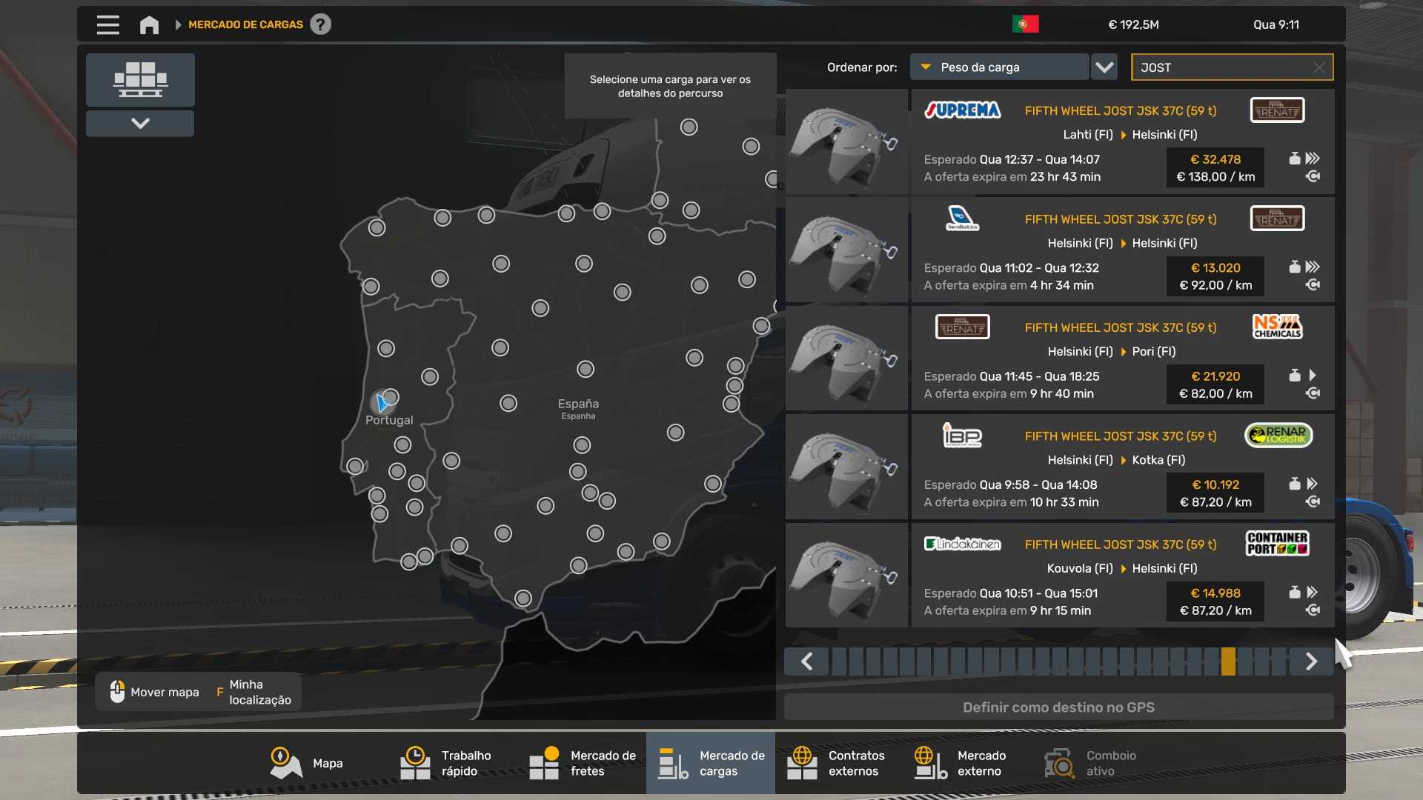Expand the cargo filter chevron panel

tap(140, 123)
